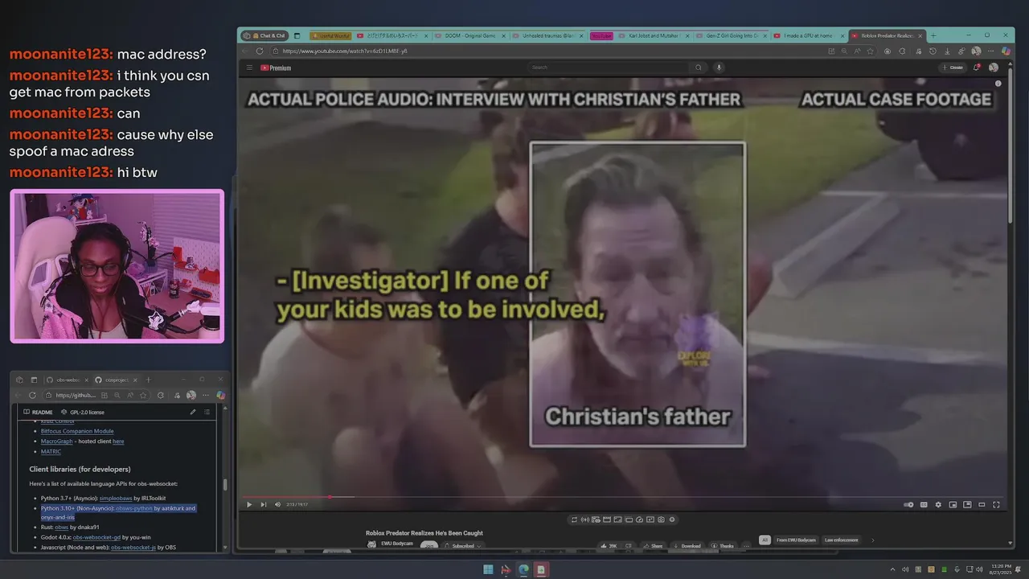Click the YouTube search magnifier button
This screenshot has width=1029, height=579.
(x=699, y=68)
